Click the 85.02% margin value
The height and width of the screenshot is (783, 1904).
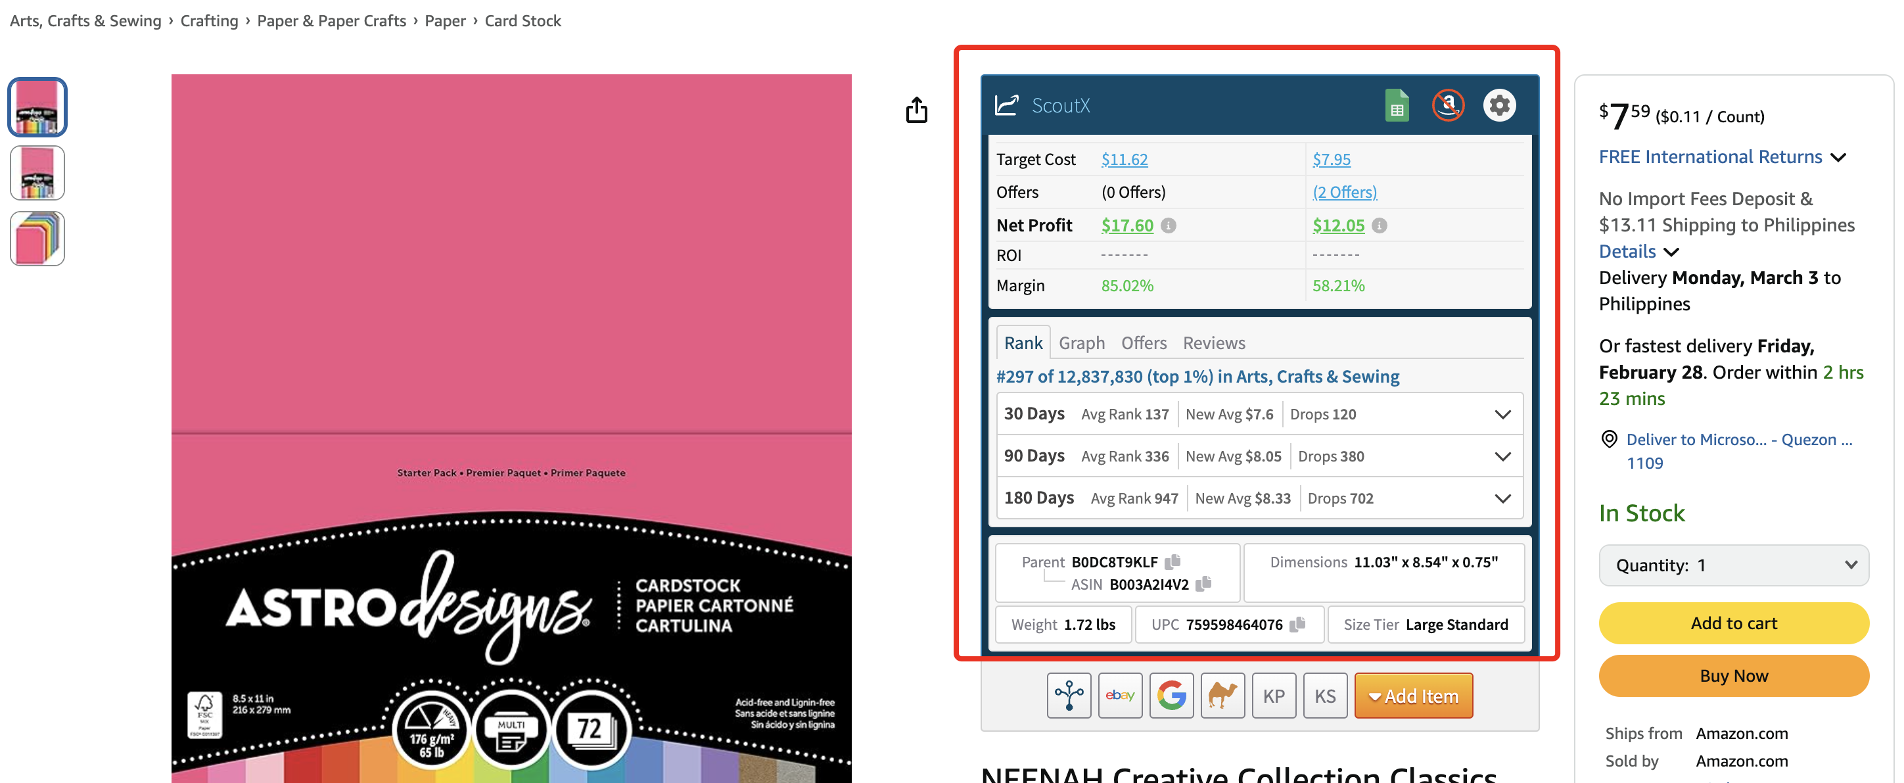click(x=1127, y=286)
